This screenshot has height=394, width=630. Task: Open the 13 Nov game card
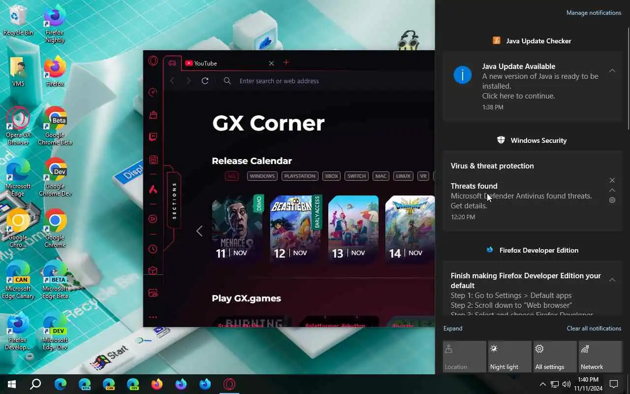pyautogui.click(x=353, y=229)
